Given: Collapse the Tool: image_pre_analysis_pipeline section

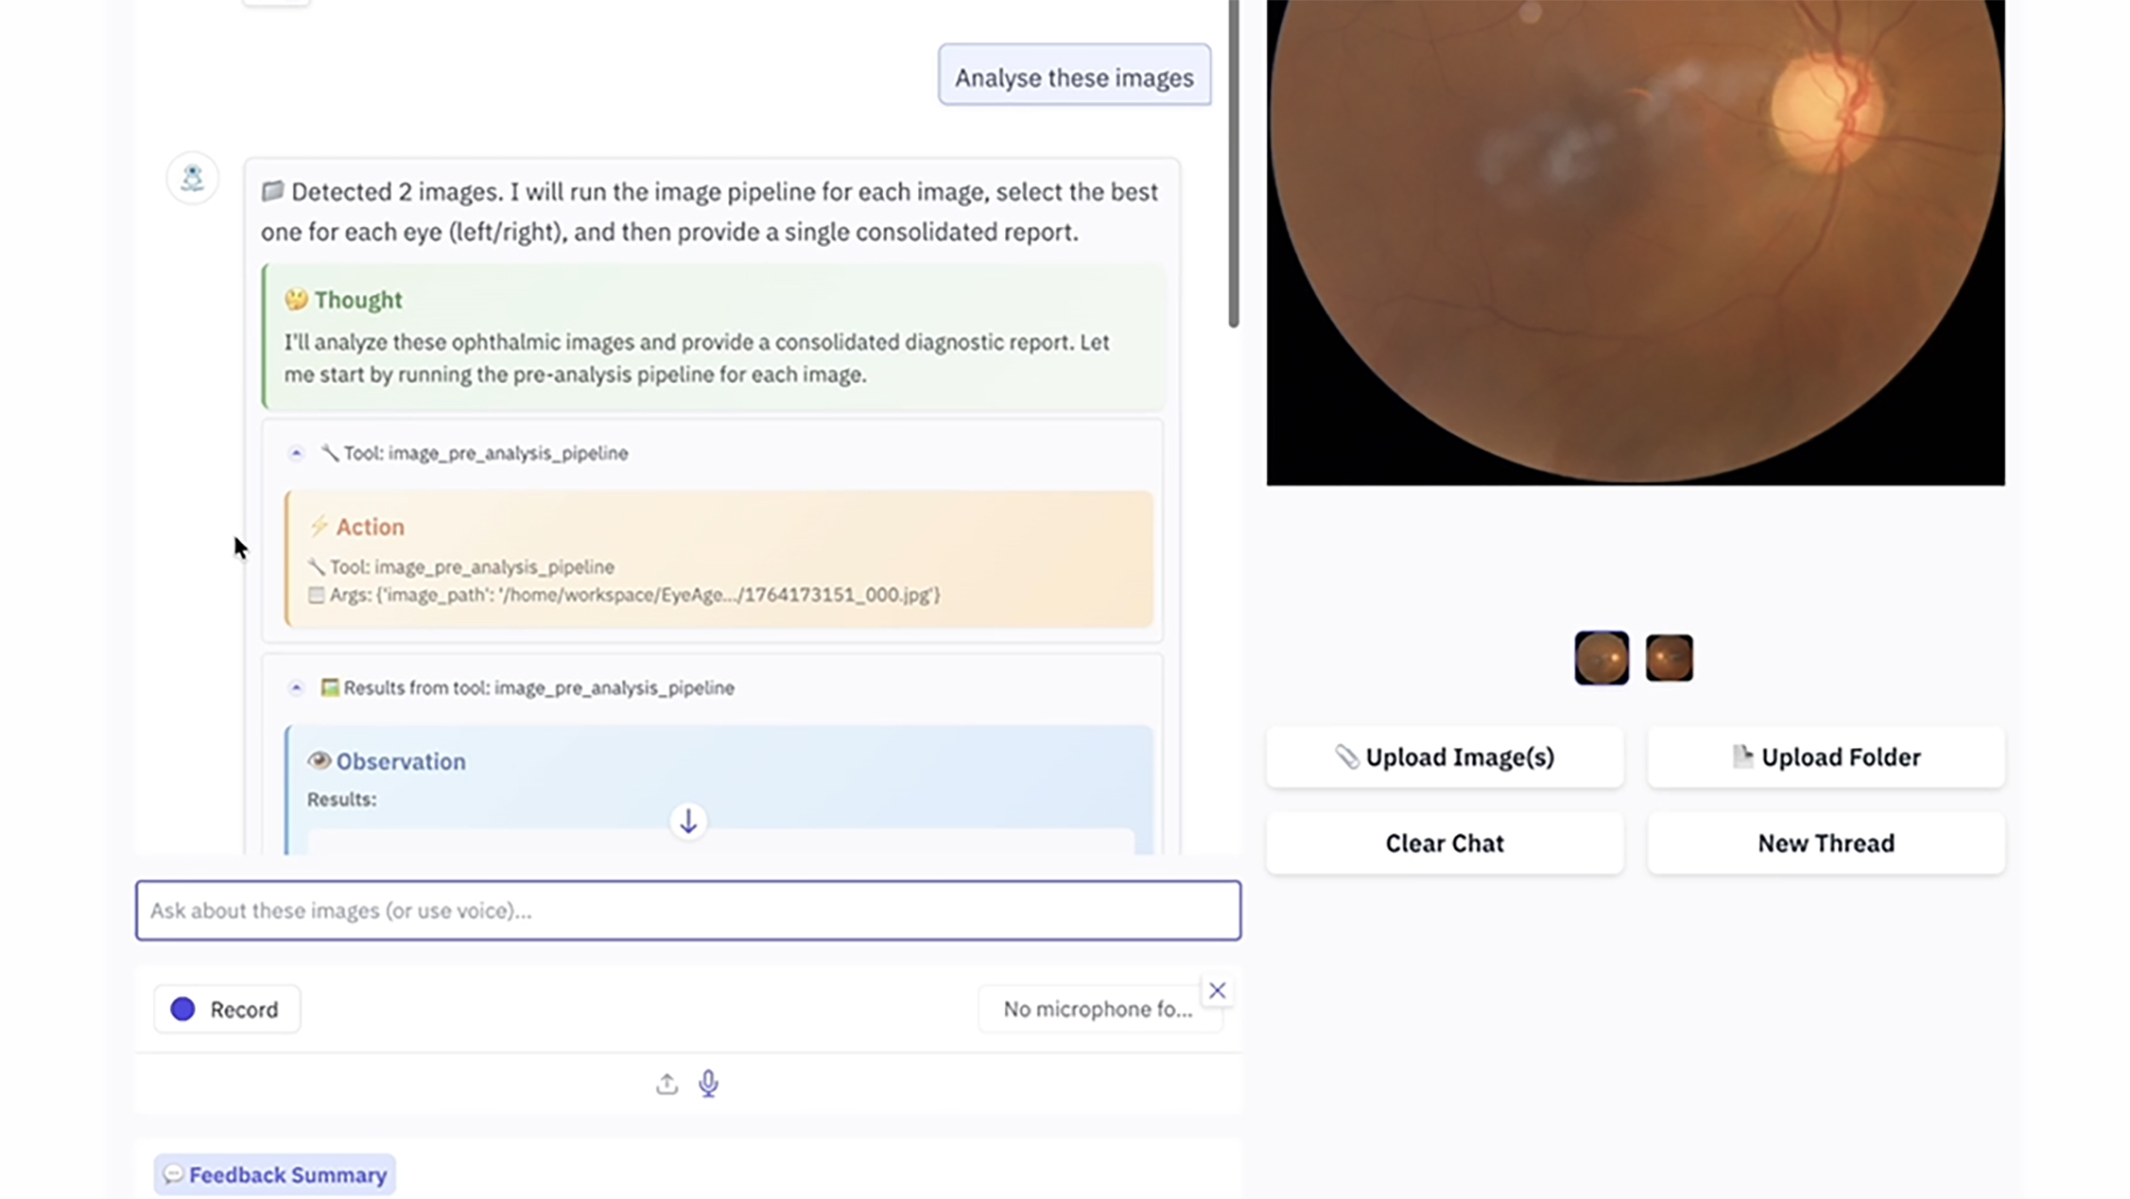Looking at the screenshot, I should pos(296,453).
